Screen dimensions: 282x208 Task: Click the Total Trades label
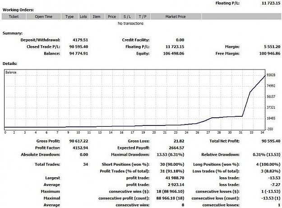point(47,164)
